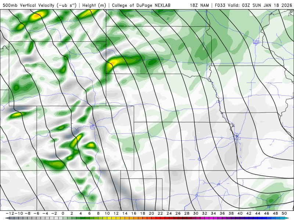This screenshot has width=294, height=220.
Task: Click the '12' value on the color scale
Action: click(116, 213)
